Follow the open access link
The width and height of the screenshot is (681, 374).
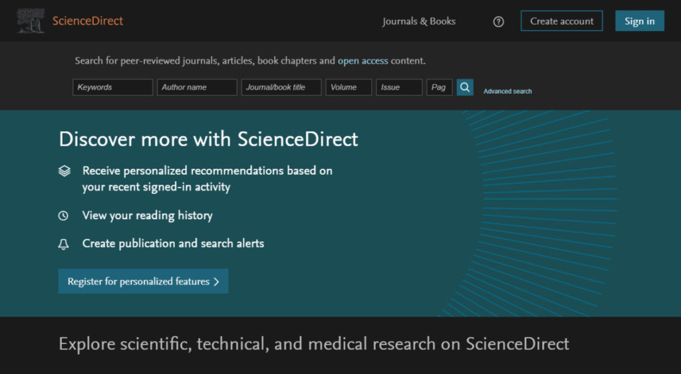click(363, 60)
